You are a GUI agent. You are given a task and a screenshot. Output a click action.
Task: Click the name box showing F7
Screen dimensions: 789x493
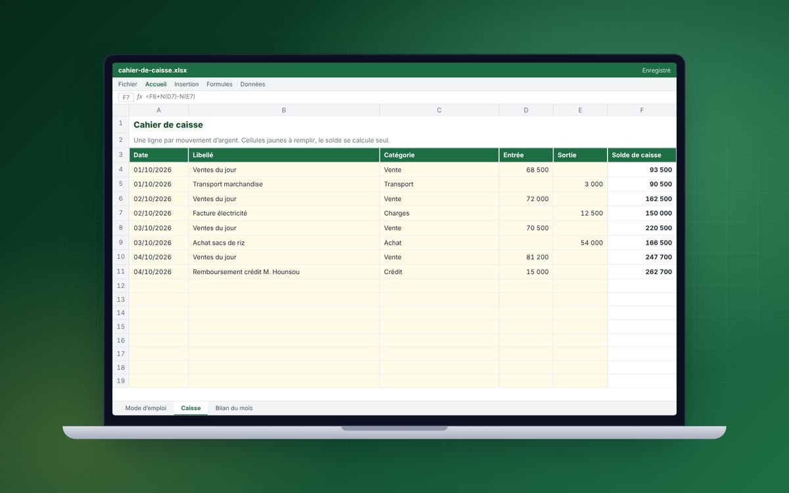pyautogui.click(x=126, y=97)
